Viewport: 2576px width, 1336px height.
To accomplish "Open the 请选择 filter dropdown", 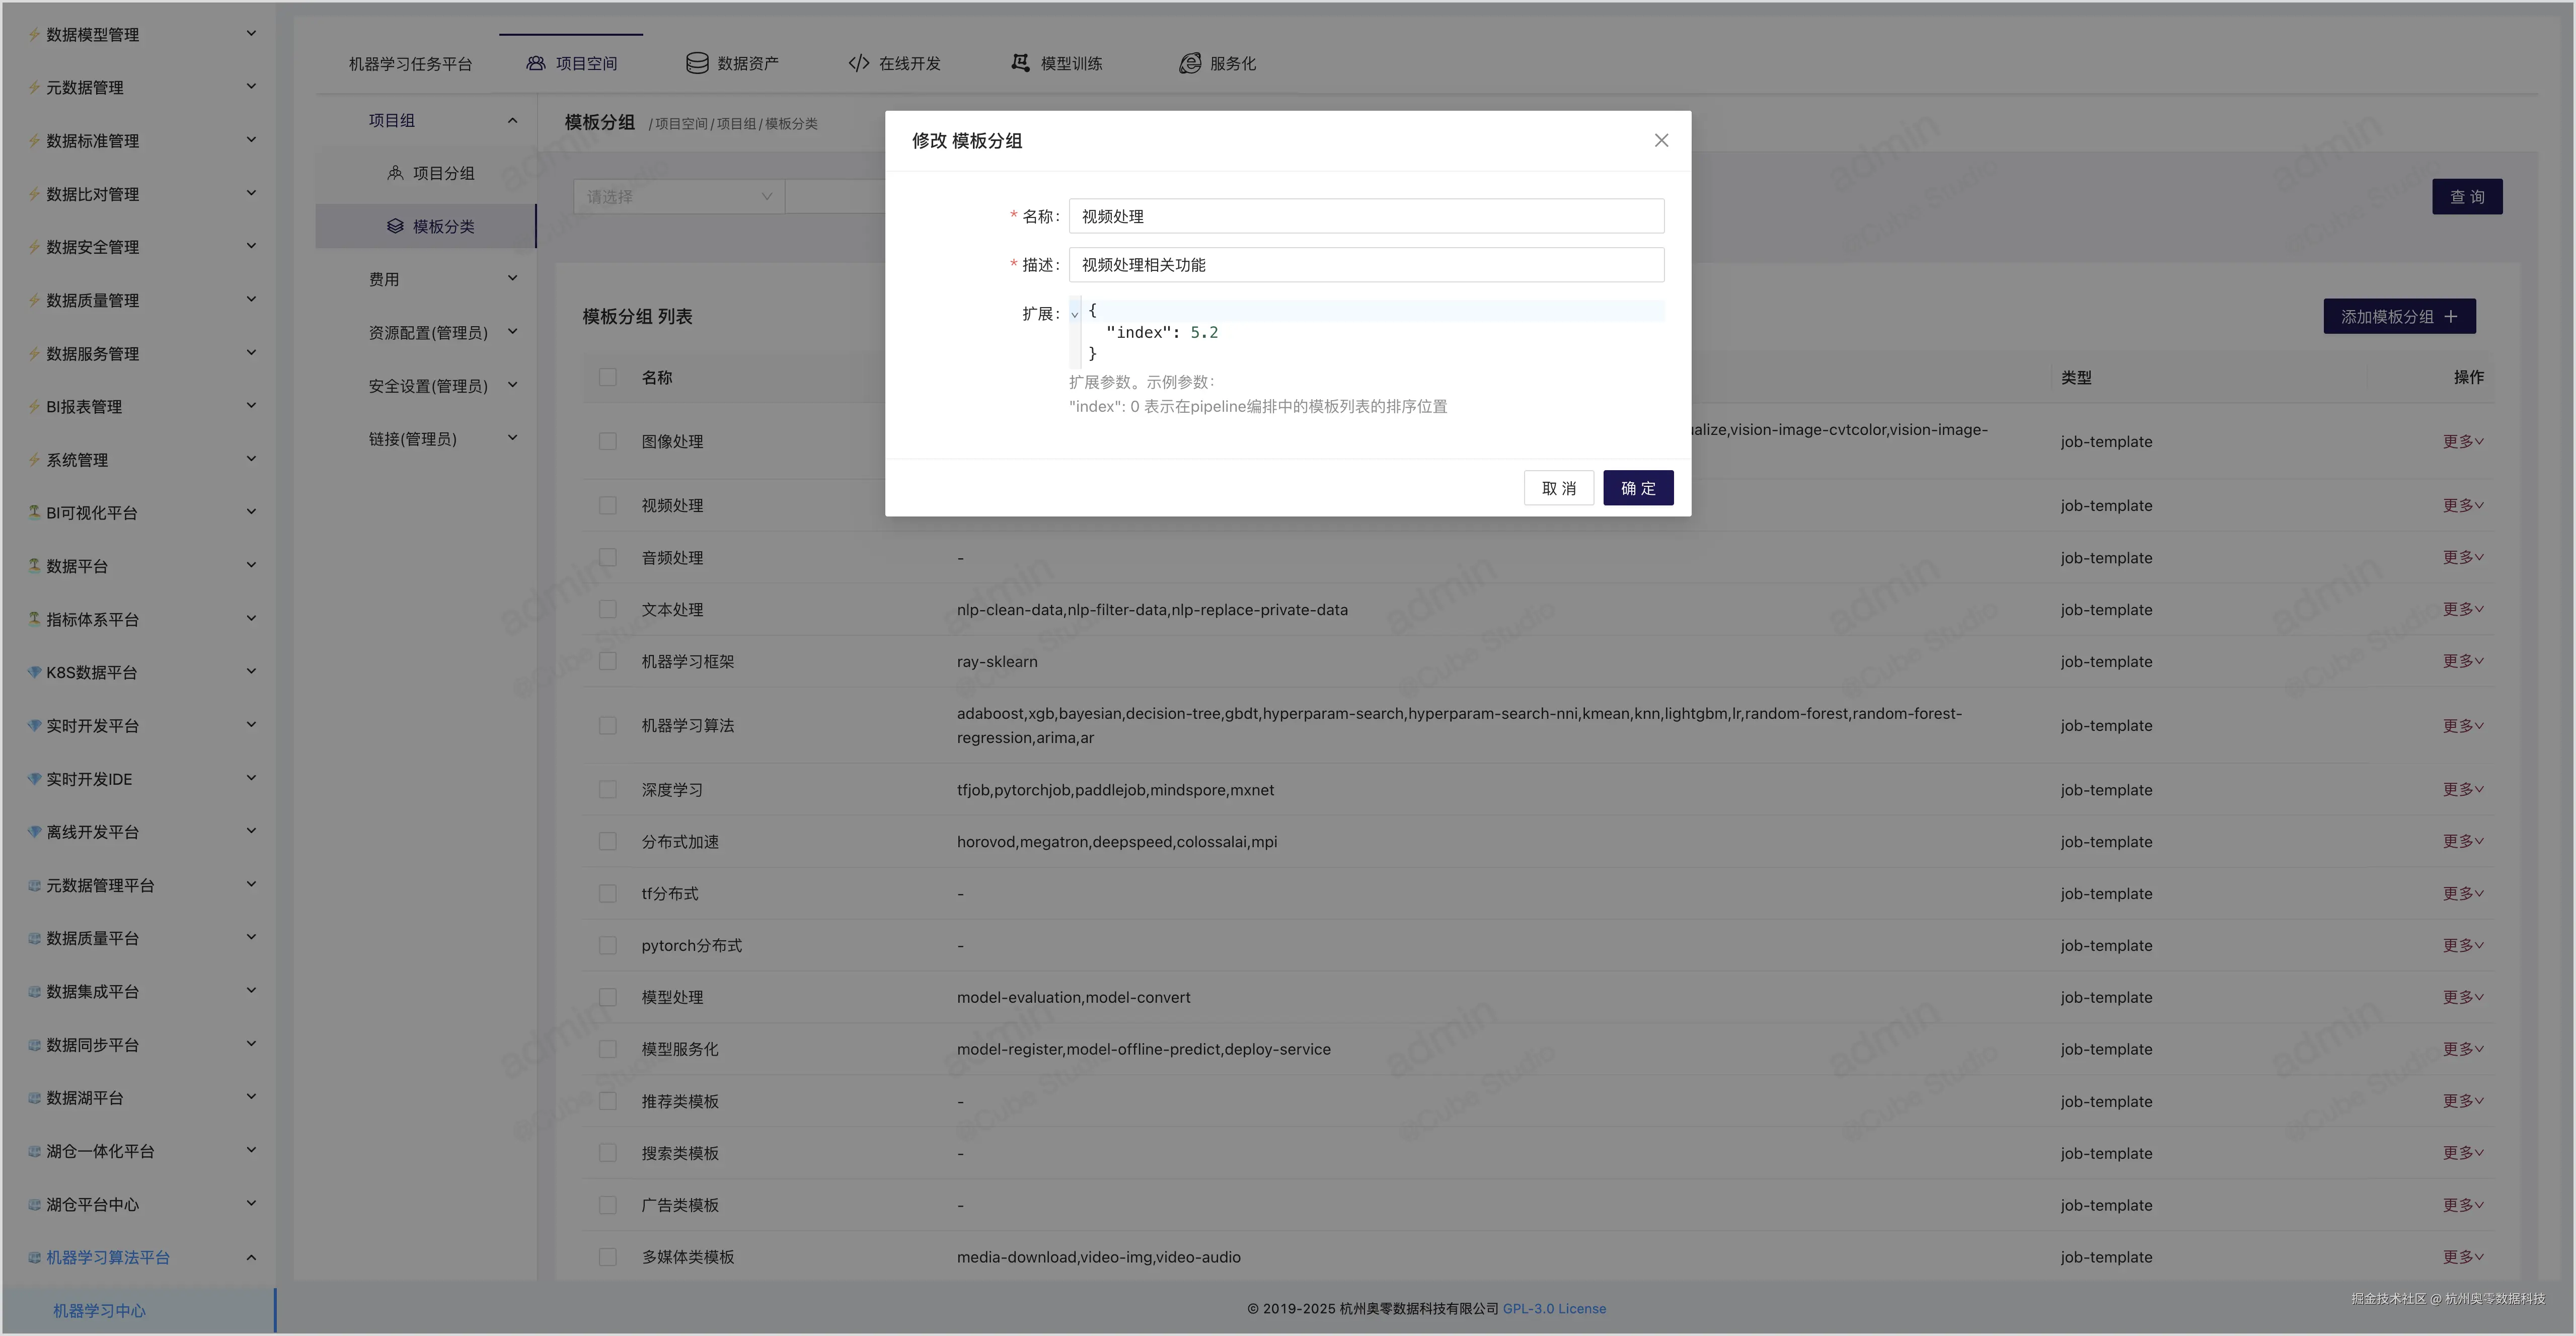I will pos(679,196).
